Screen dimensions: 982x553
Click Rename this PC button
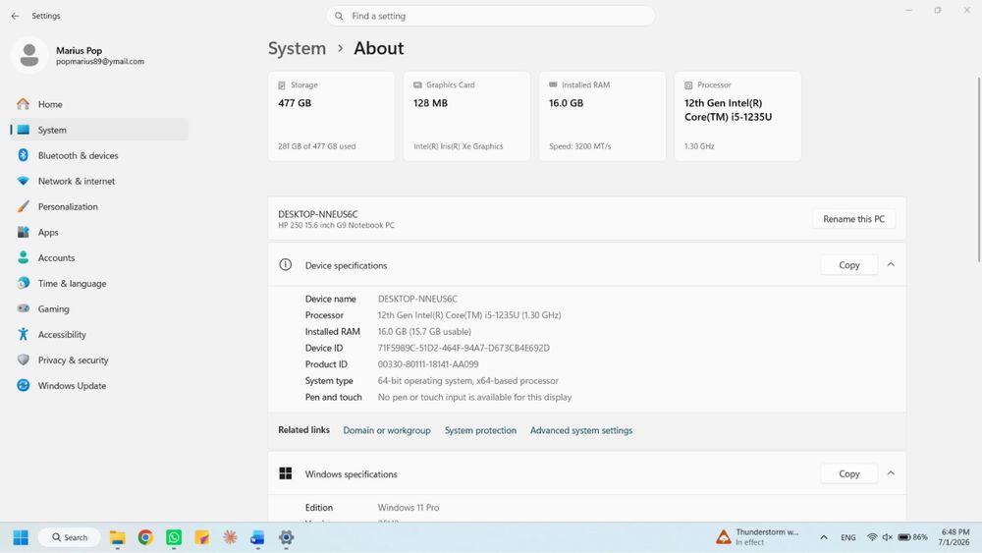[x=853, y=219]
